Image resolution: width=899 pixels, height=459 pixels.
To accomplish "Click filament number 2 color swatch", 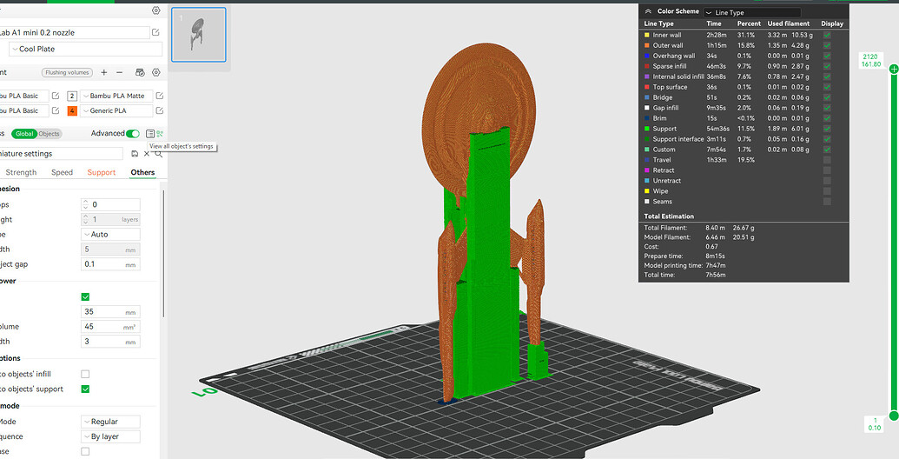I will (72, 96).
